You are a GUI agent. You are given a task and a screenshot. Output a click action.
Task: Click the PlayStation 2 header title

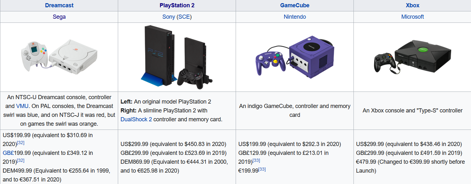point(177,5)
